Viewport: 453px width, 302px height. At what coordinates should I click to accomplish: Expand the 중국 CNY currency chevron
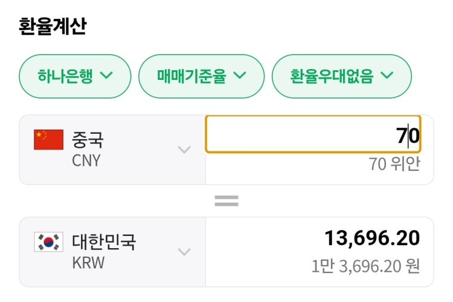pyautogui.click(x=184, y=149)
